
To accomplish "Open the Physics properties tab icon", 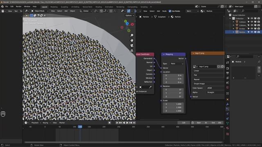I will [x=228, y=114].
